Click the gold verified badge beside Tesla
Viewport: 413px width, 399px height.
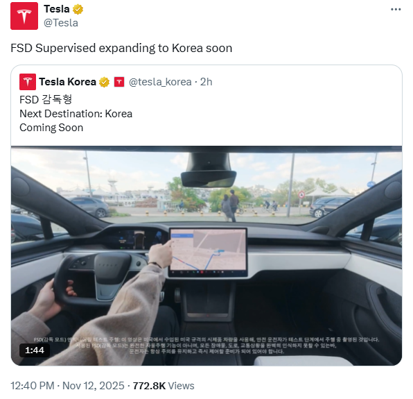pyautogui.click(x=78, y=10)
